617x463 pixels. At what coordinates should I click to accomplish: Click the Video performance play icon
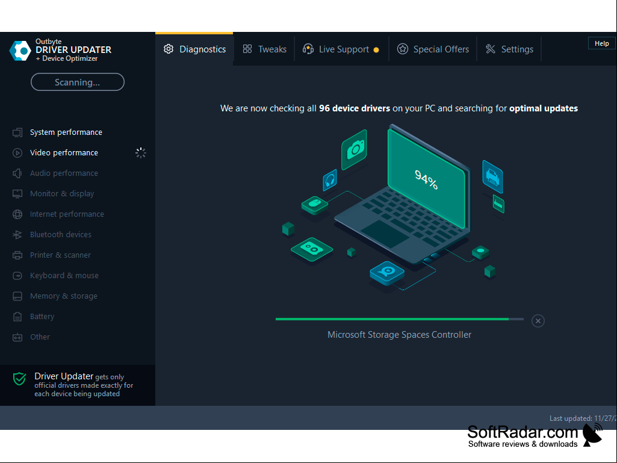(x=17, y=153)
